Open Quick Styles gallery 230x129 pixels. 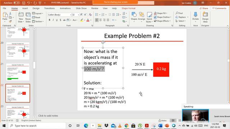pos(149,17)
